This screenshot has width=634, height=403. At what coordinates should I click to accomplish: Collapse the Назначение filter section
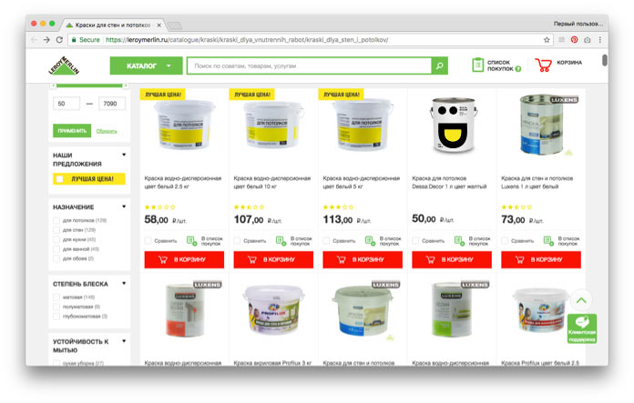(124, 207)
